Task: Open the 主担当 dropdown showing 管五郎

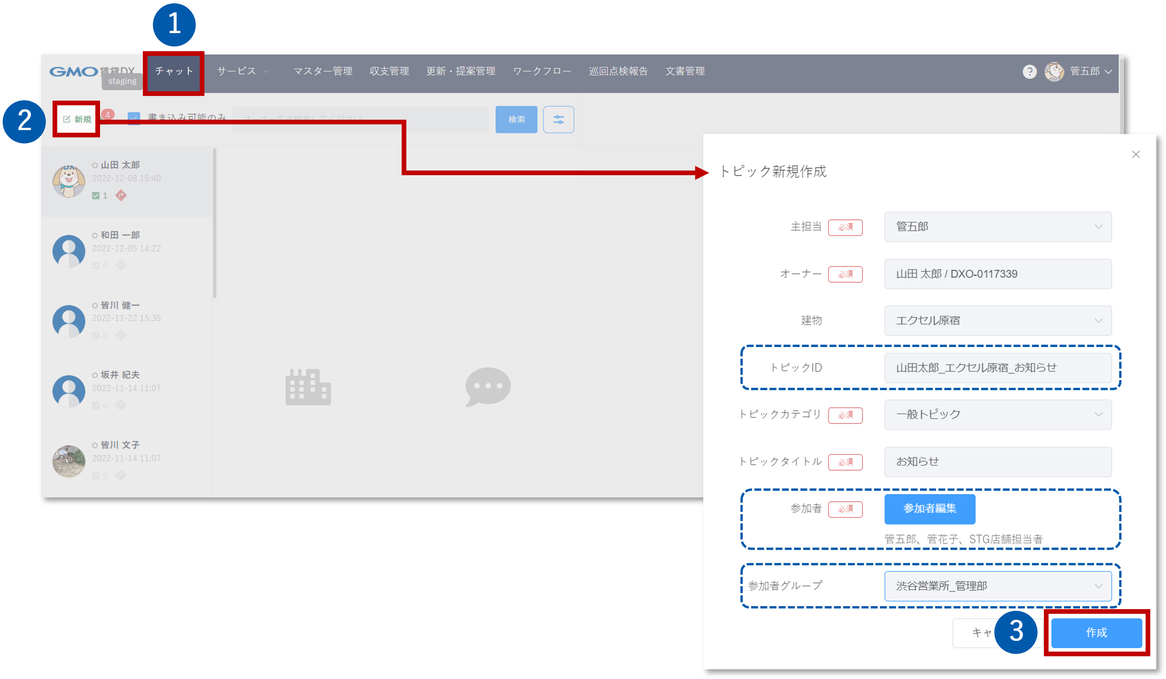Action: (998, 227)
